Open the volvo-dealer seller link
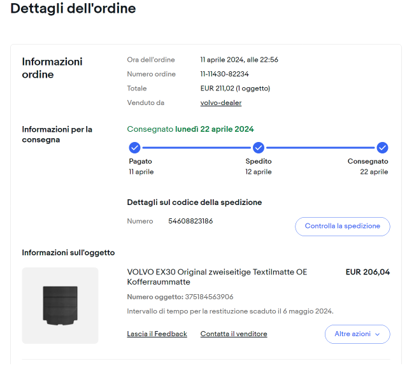This screenshot has width=414, height=375. coord(221,103)
